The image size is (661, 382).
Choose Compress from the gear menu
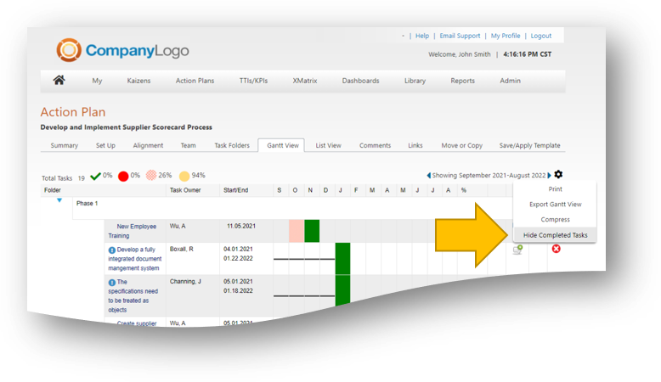pos(555,220)
